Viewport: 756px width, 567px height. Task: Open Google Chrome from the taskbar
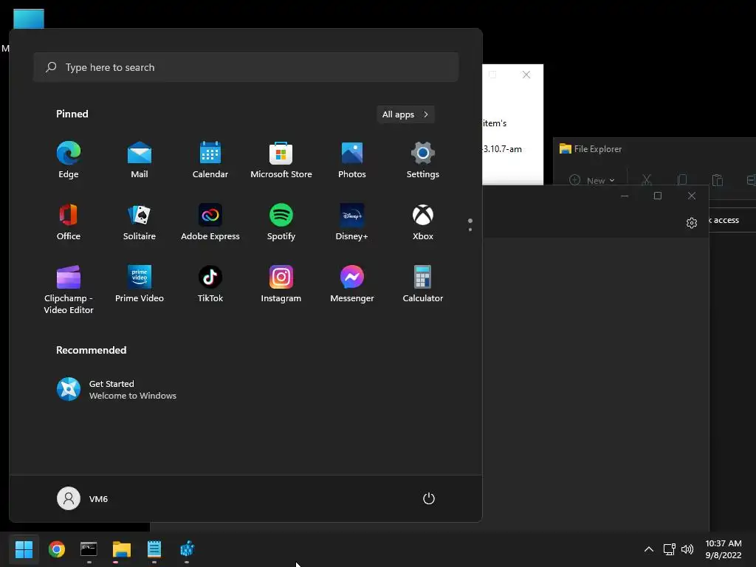tap(57, 549)
